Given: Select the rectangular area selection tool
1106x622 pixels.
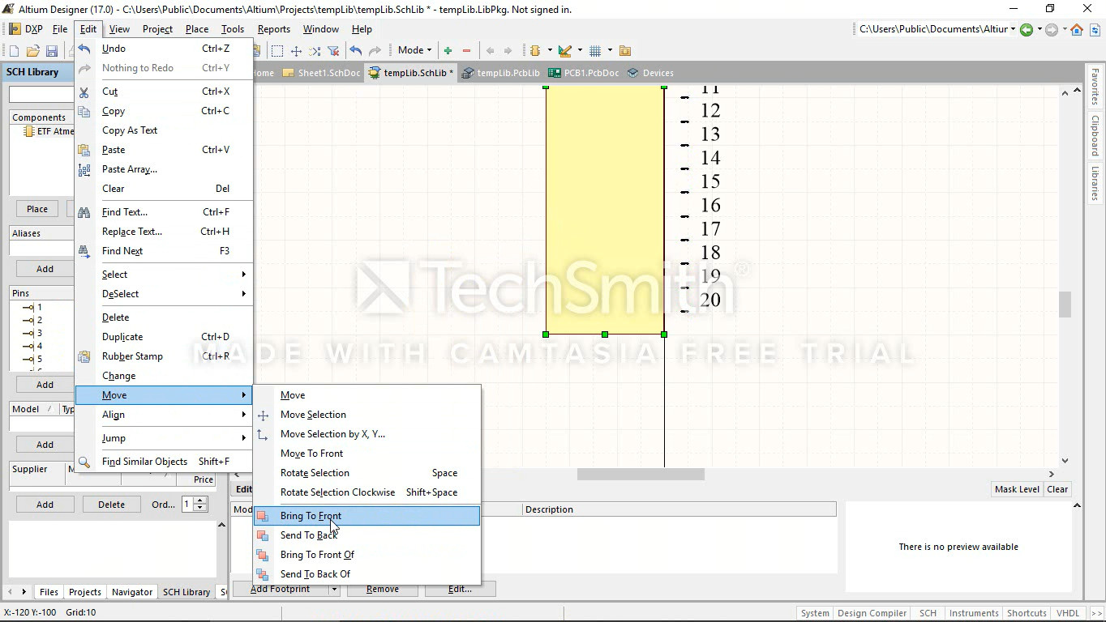Looking at the screenshot, I should 277,51.
